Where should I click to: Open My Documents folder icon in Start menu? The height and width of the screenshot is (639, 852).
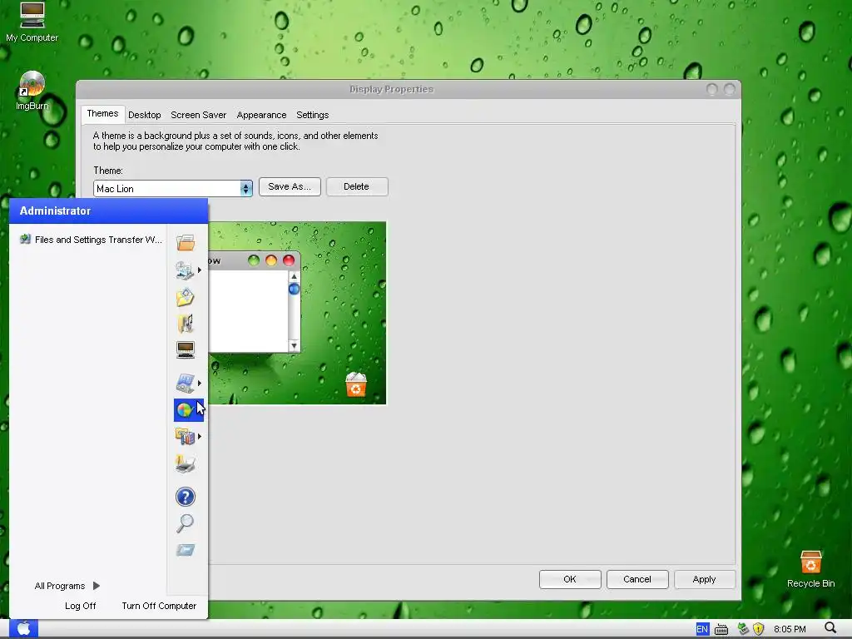[x=186, y=243]
